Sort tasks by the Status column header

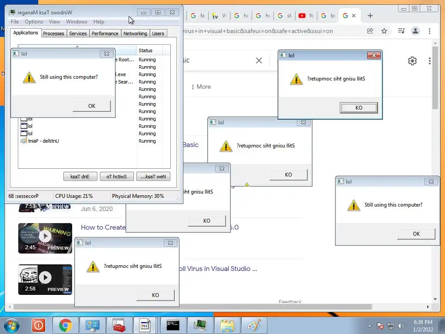(149, 50)
